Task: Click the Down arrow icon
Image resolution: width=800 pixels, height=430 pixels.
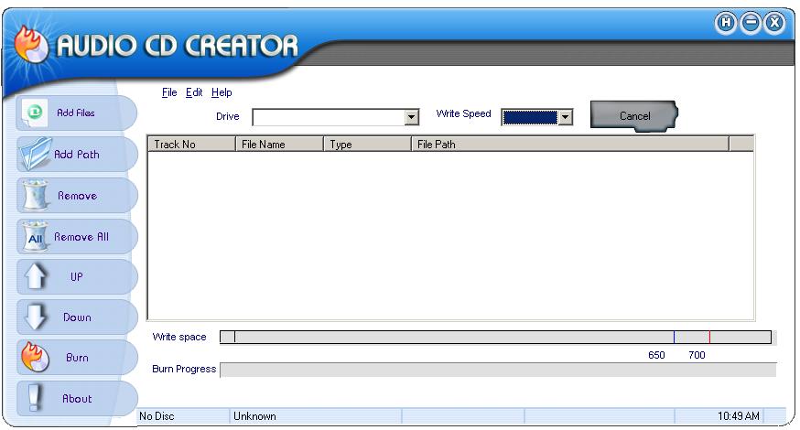Action: (x=35, y=317)
